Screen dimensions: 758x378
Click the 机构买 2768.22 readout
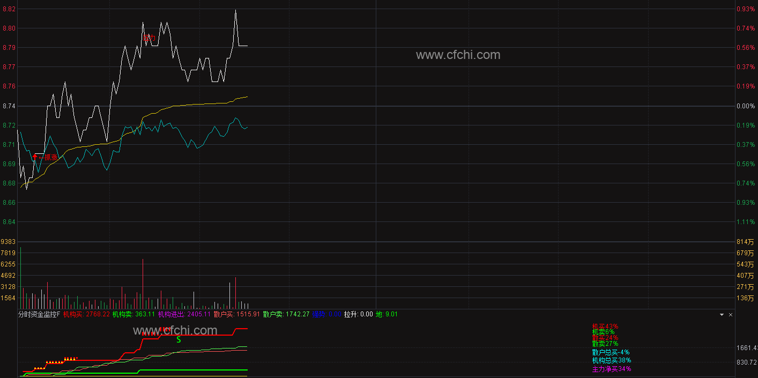click(x=86, y=314)
